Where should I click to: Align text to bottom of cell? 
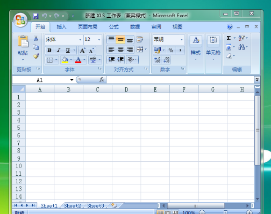130,39
